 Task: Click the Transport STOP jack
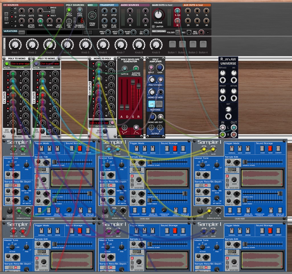coord(114,11)
